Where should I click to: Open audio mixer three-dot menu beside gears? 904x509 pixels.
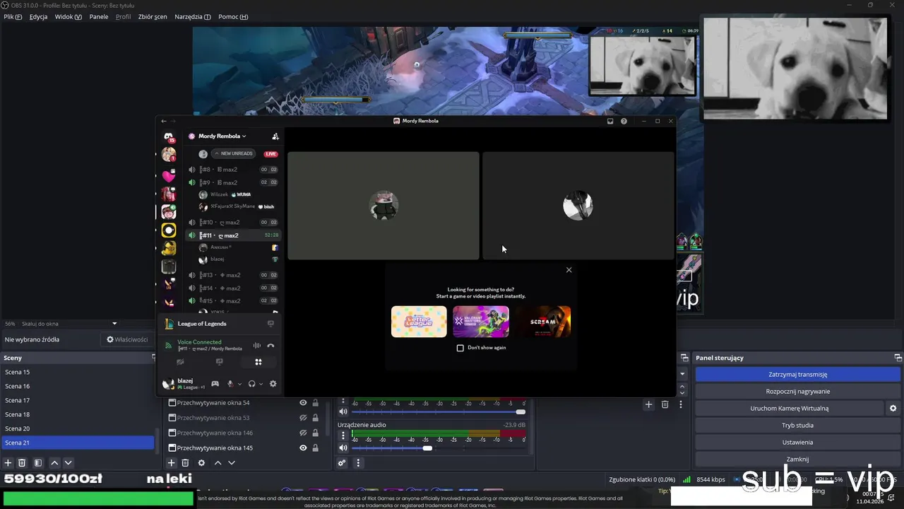[x=358, y=463]
